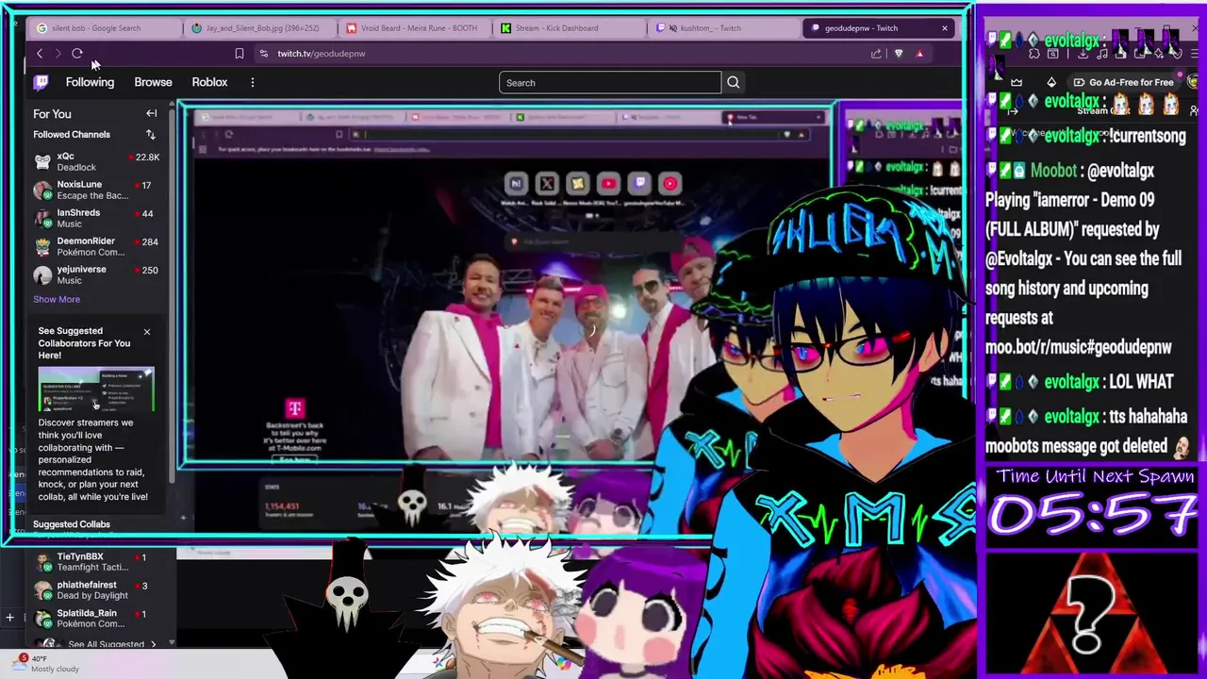1207x679 pixels.
Task: Open the Roblox category link
Action: click(209, 82)
